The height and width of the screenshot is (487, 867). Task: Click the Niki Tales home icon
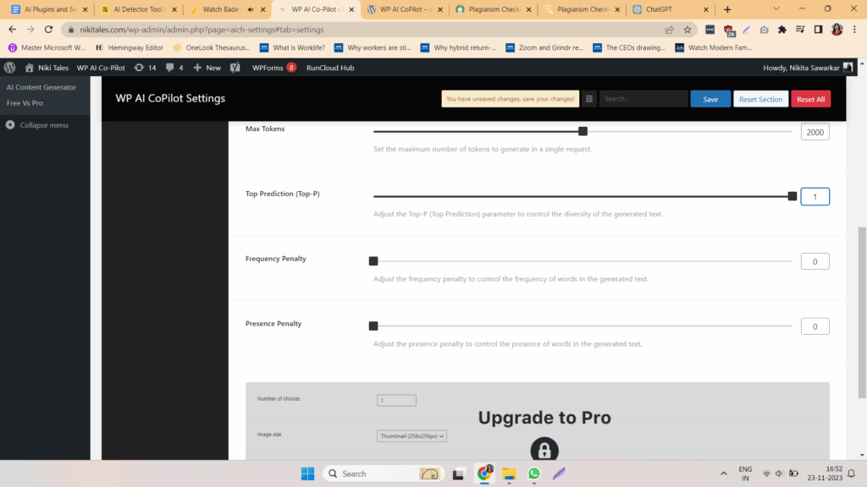[x=30, y=68]
